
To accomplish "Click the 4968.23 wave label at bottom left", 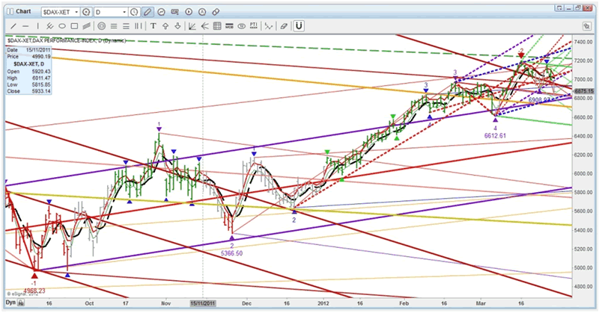I will [34, 291].
